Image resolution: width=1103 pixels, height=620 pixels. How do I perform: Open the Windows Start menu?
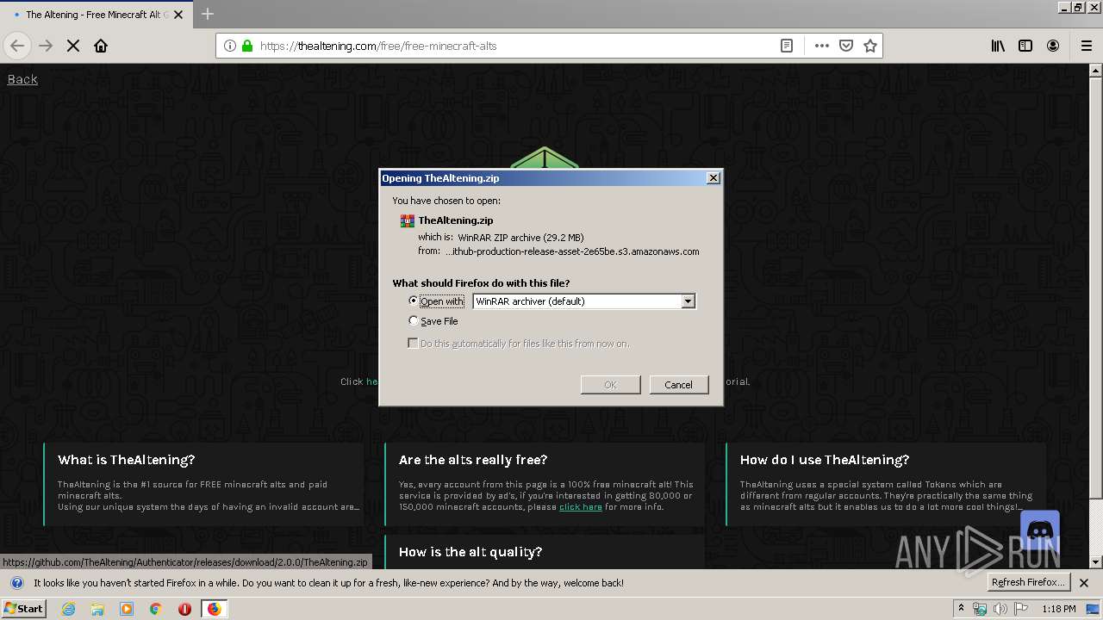tap(23, 609)
